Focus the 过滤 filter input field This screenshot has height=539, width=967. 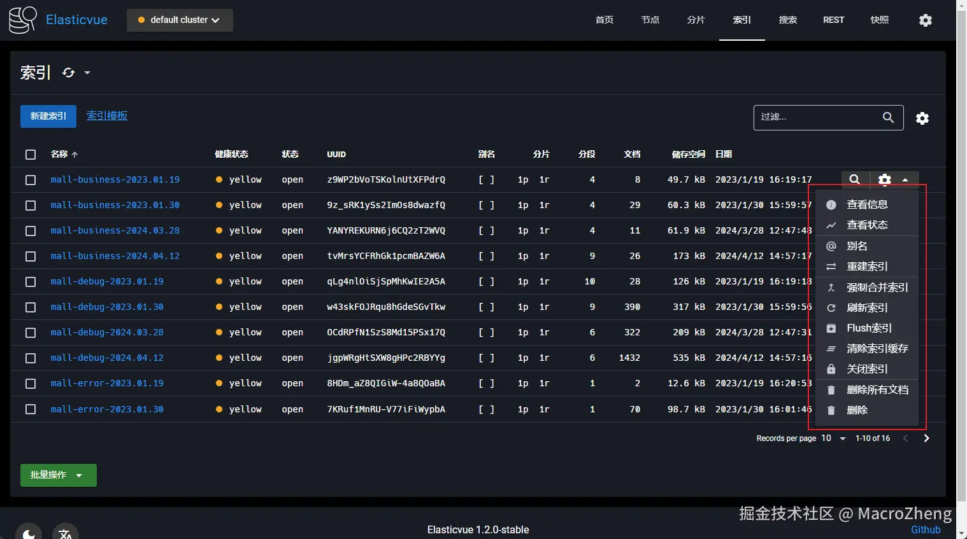pos(819,118)
